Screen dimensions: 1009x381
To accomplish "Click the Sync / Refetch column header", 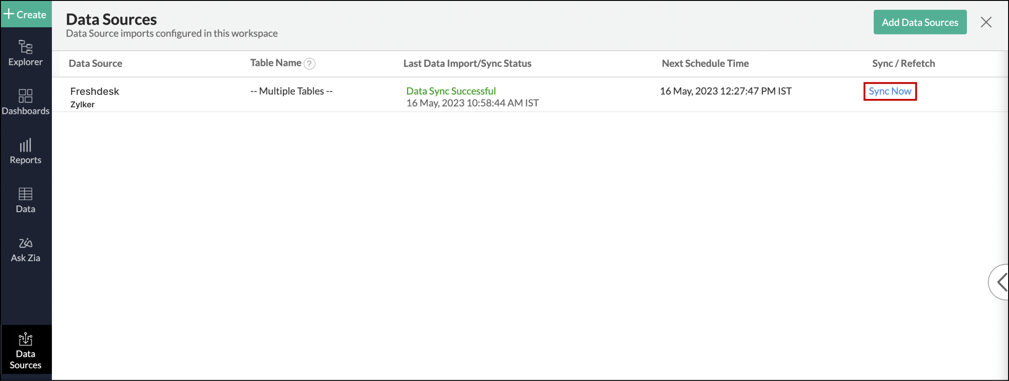I will [903, 63].
